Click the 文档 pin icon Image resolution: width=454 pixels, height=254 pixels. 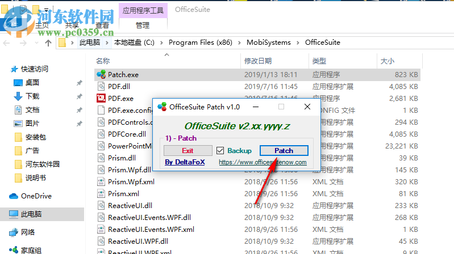(79, 110)
